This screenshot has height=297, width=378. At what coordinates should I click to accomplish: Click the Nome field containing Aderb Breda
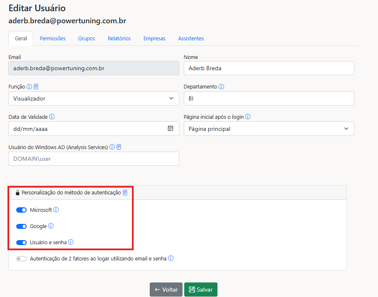coord(269,68)
